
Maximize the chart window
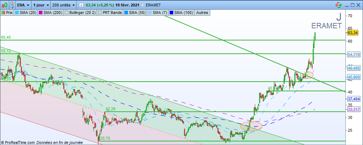[353, 5]
